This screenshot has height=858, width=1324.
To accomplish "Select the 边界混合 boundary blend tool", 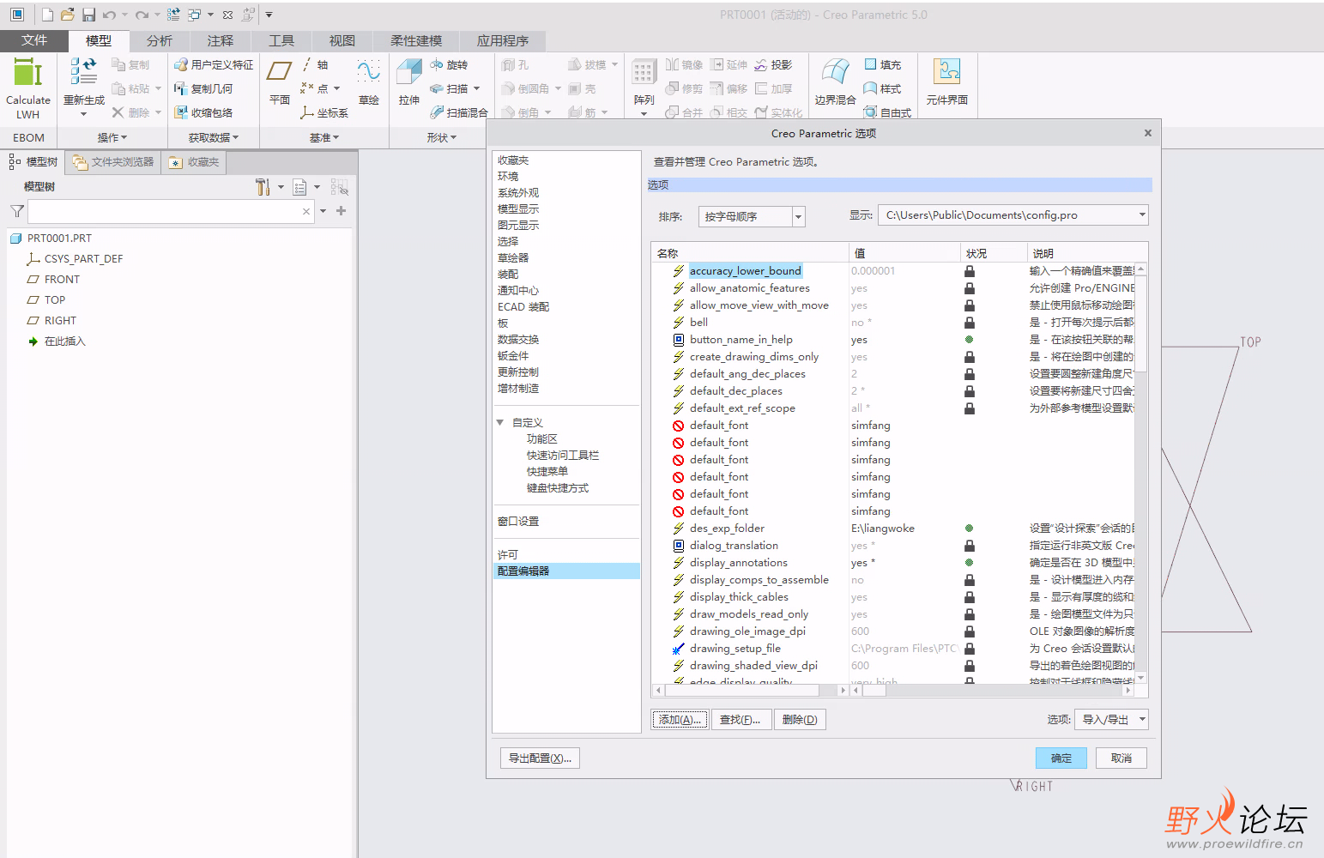I will 835,83.
